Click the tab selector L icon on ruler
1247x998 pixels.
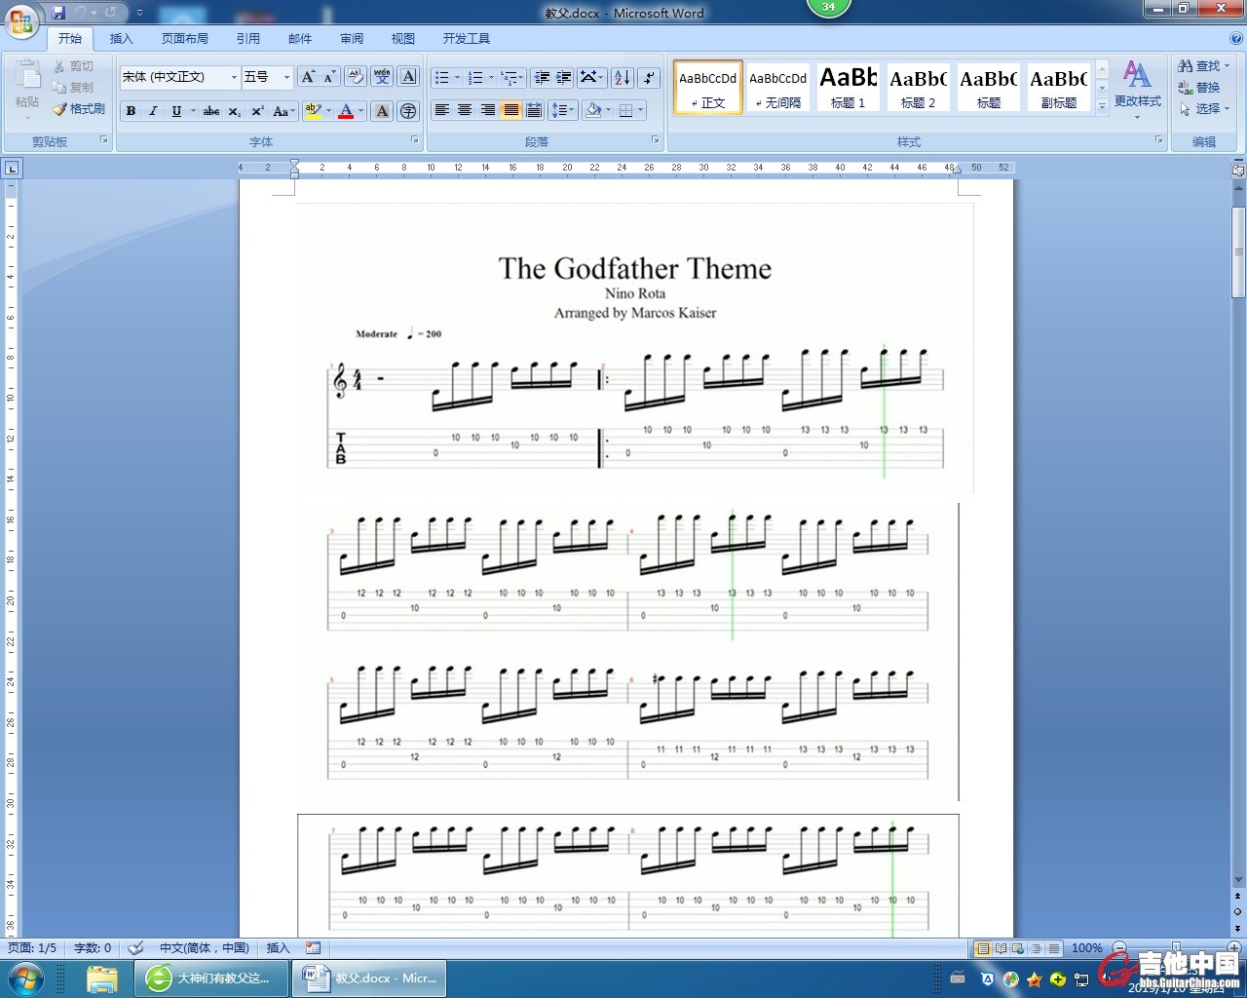tap(12, 168)
